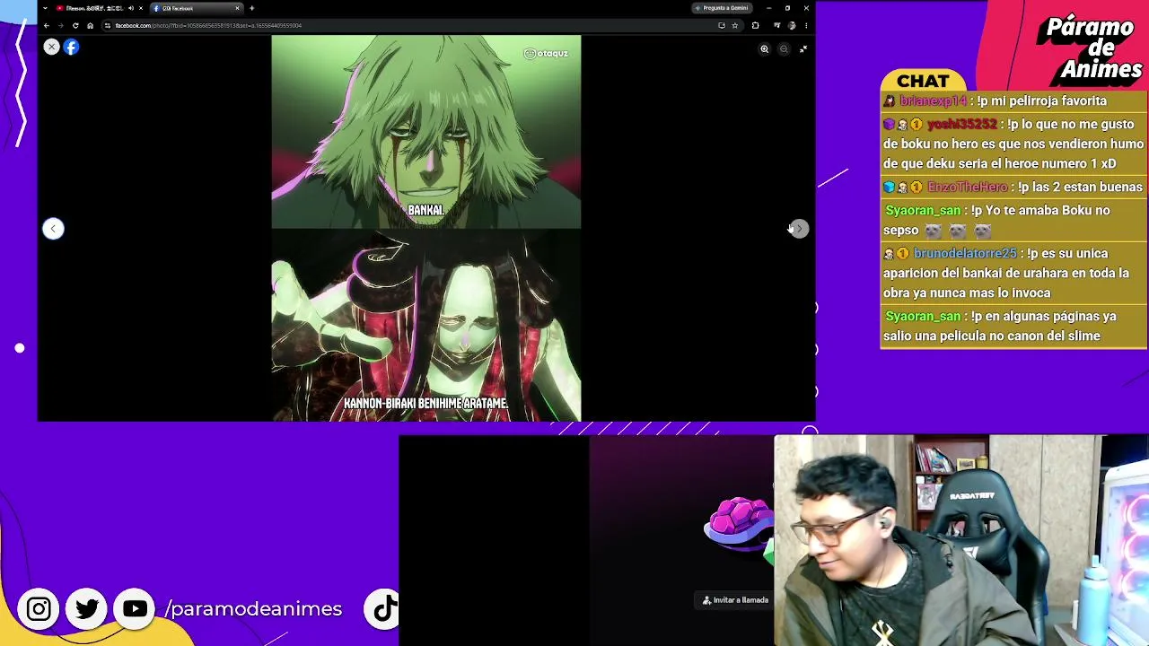The width and height of the screenshot is (1149, 646).
Task: Open the browser extensions menu
Action: click(755, 25)
